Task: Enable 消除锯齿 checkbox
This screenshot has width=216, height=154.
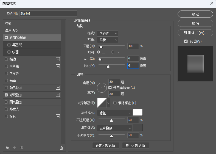Action: [x=115, y=103]
